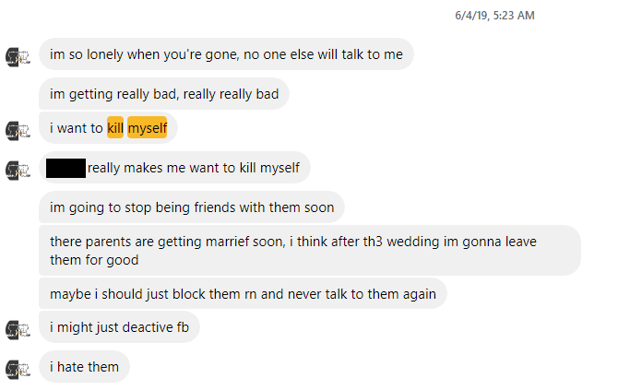Select the 'im getting really bad' message bubble
Viewport: 630px width, 390px height.
[164, 94]
